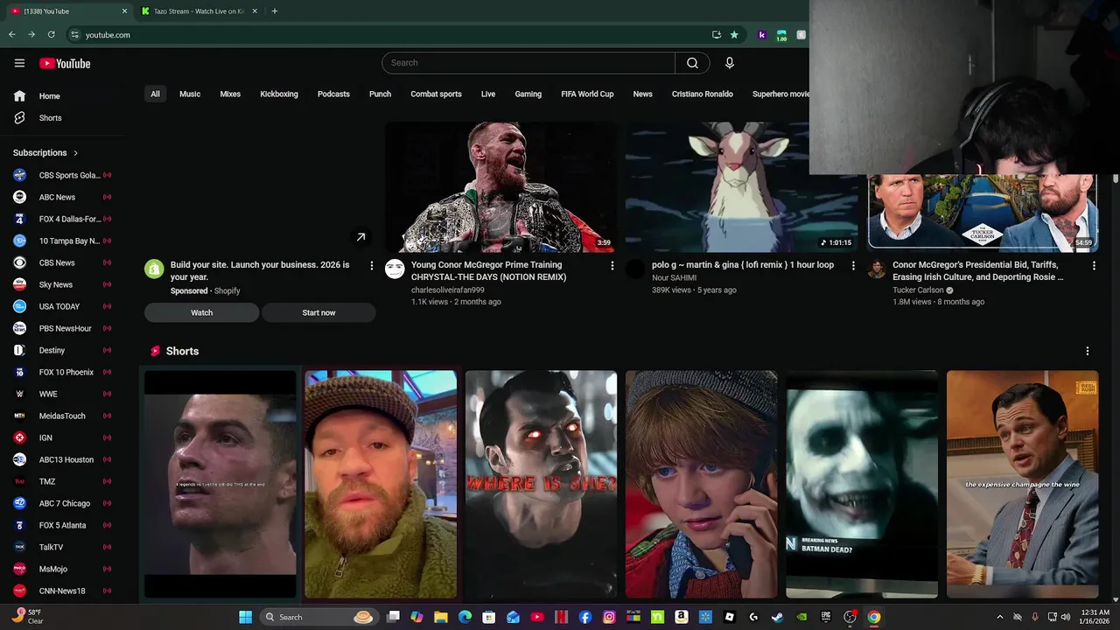
Task: Open the YouTube hamburger guide menu
Action: point(19,63)
